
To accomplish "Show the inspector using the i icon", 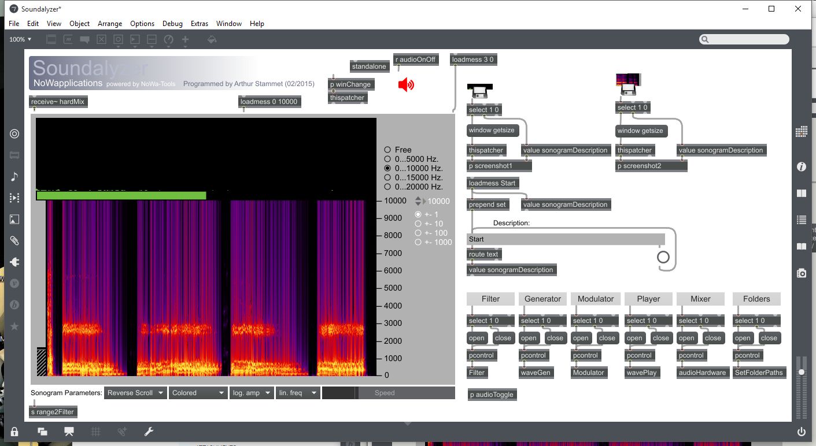I will 801,166.
